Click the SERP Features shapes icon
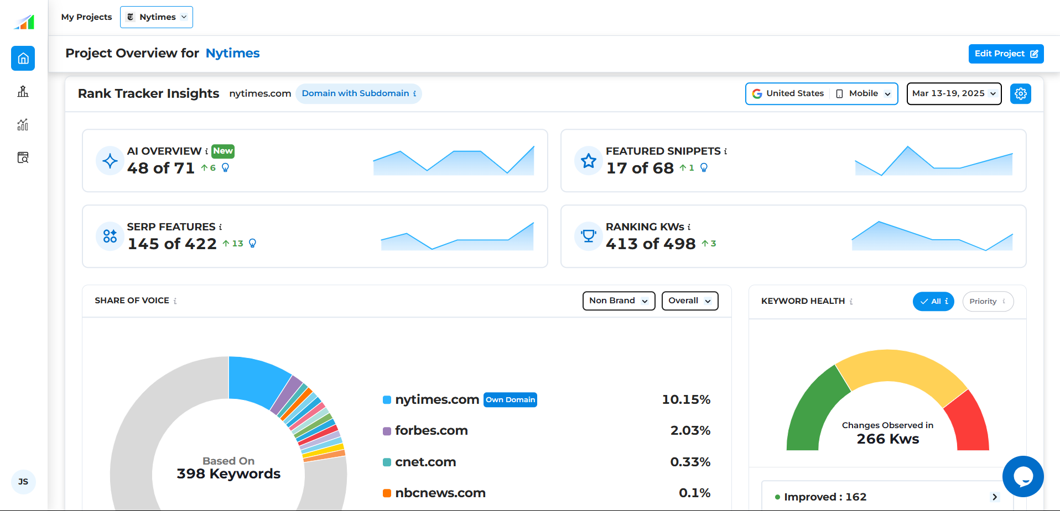1060x511 pixels. click(110, 236)
